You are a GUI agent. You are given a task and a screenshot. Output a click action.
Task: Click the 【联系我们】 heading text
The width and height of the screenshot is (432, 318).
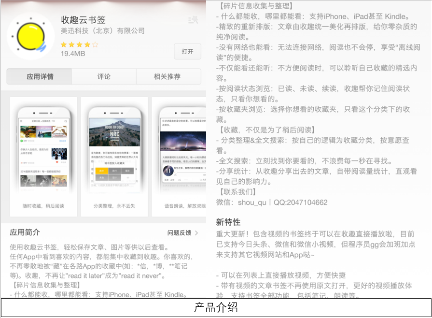point(237,192)
